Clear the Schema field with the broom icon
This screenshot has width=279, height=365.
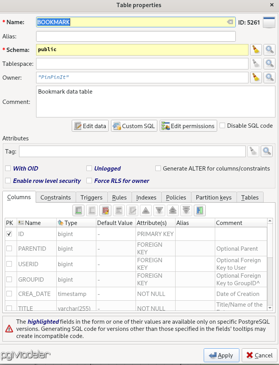pyautogui.click(x=256, y=50)
